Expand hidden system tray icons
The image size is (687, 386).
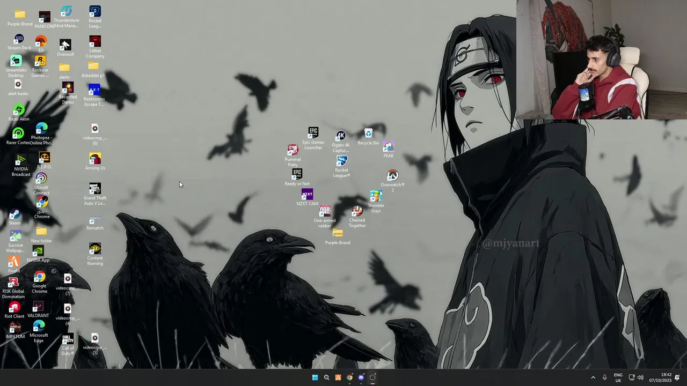tap(593, 377)
